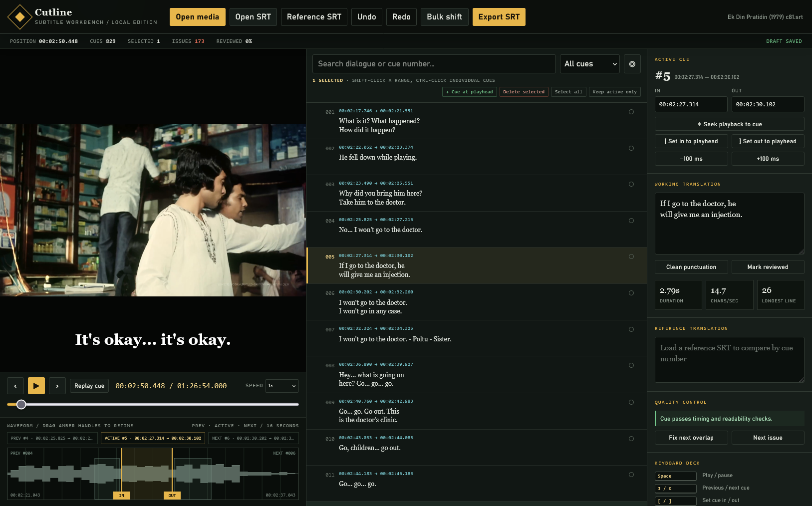Click + Cue at playhead
The image size is (812, 506).
[470, 92]
